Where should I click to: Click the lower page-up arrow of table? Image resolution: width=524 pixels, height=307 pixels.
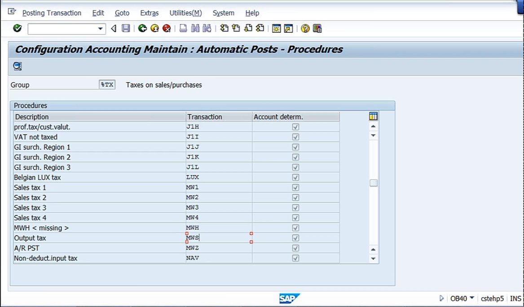pyautogui.click(x=373, y=250)
